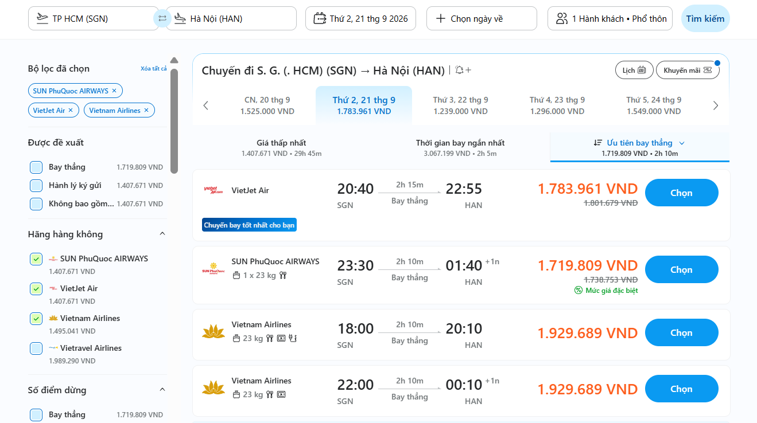Uncheck VietJet Air airline checkbox
Screen dimensions: 757x423
(x=36, y=289)
